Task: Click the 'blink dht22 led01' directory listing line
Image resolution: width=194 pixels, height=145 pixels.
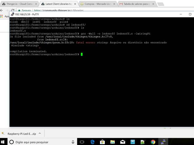Action: pos(39,22)
